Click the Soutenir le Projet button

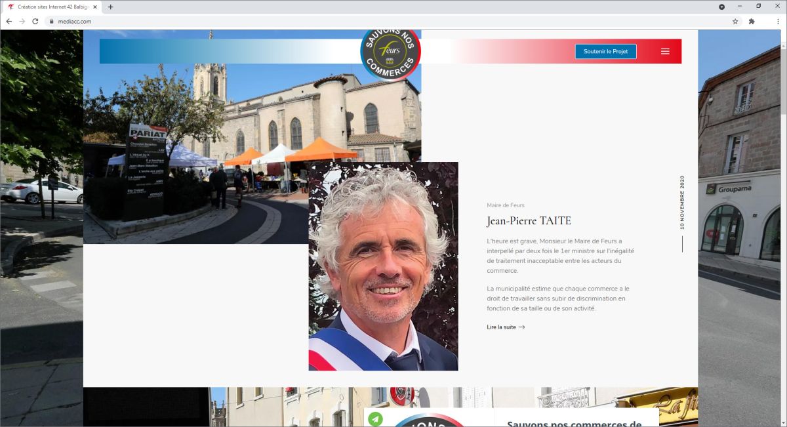(x=606, y=51)
